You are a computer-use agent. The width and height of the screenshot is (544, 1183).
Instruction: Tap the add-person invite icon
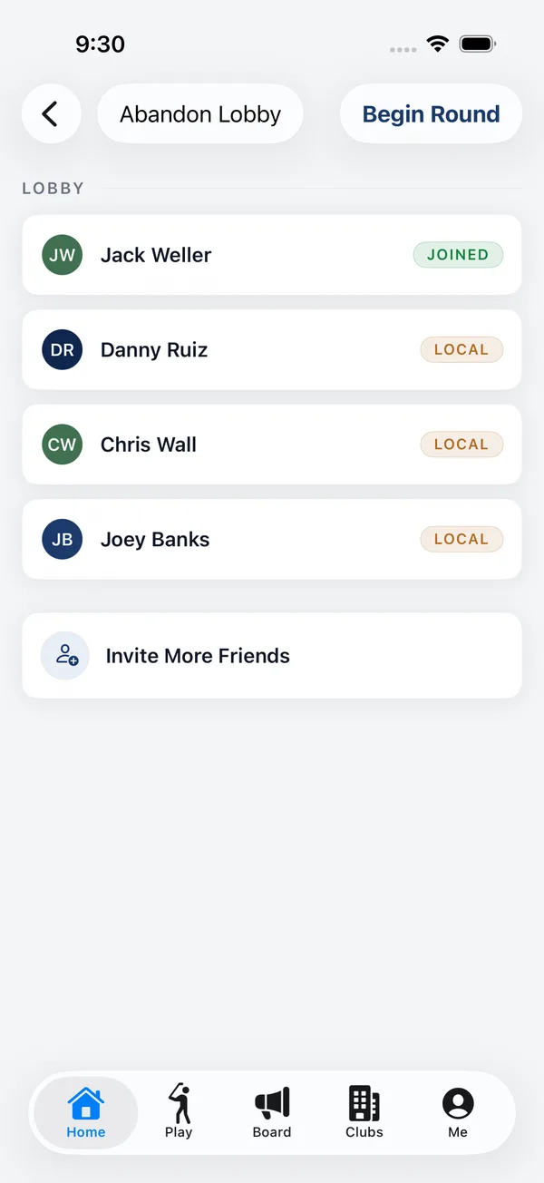pos(65,655)
